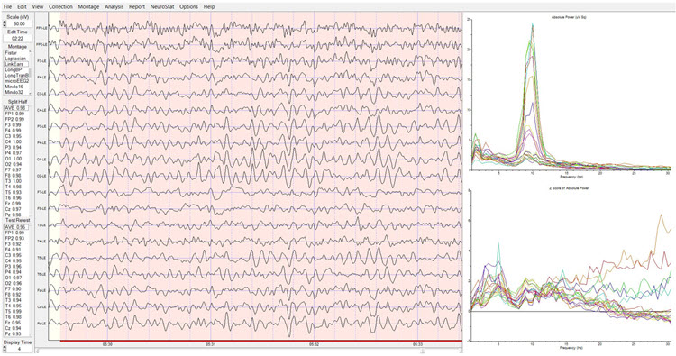Open the Analysis menu
This screenshot has height=356, width=676.
(x=114, y=7)
